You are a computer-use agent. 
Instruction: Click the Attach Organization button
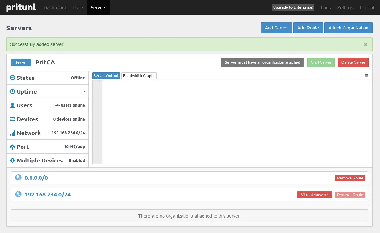pyautogui.click(x=348, y=28)
